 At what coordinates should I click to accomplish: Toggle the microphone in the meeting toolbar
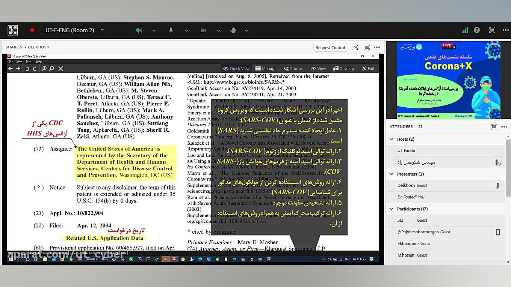point(171,30)
